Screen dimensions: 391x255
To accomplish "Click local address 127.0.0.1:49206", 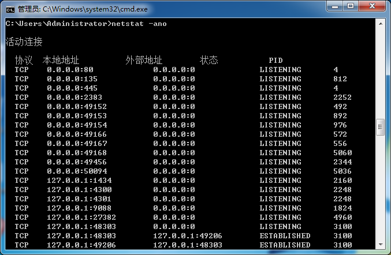I will (x=81, y=245).
